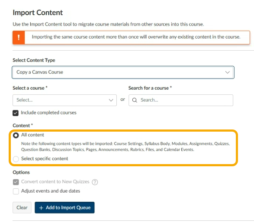Click the orange exclamation warning icon
The height and width of the screenshot is (223, 254).
(19, 37)
